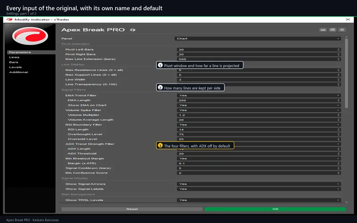Viewport: 357px width, 223px height.
Task: Click the ADX Trend Strength Filter dropdown arrow
Action: (x=338, y=144)
